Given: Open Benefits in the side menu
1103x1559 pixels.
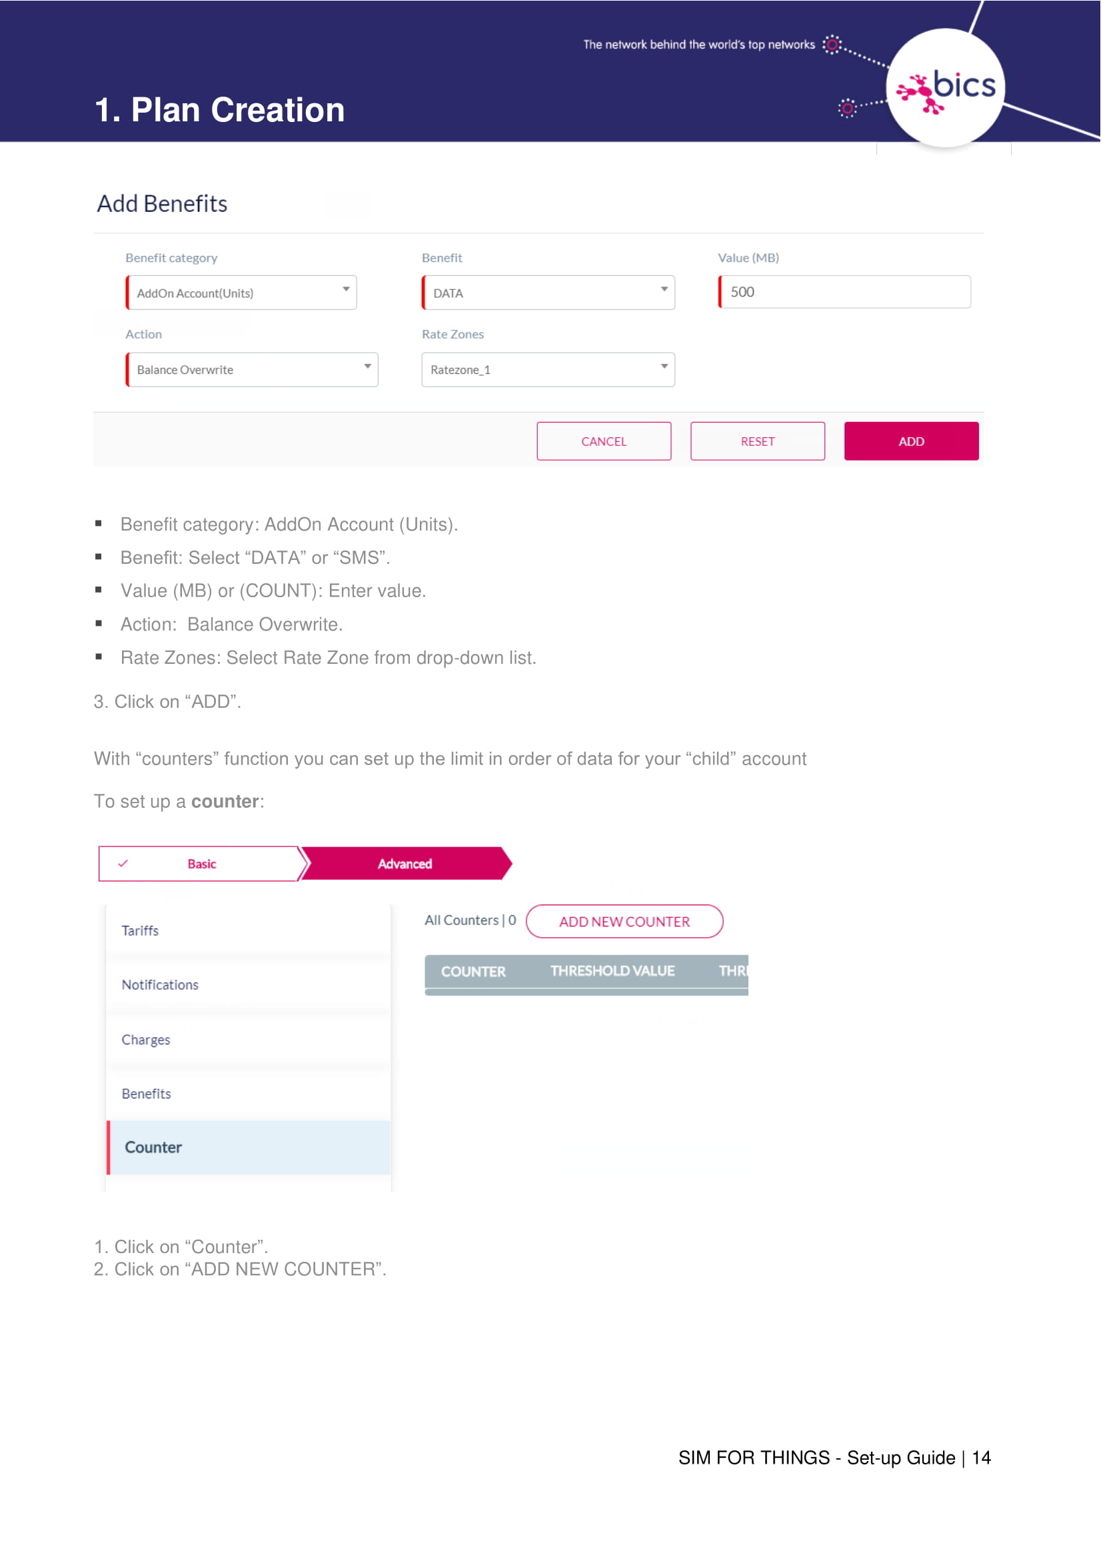Looking at the screenshot, I should (x=147, y=1094).
